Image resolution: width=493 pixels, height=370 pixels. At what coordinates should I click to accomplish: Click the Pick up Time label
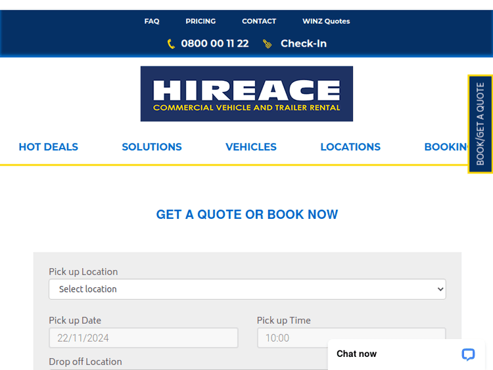[x=283, y=320]
